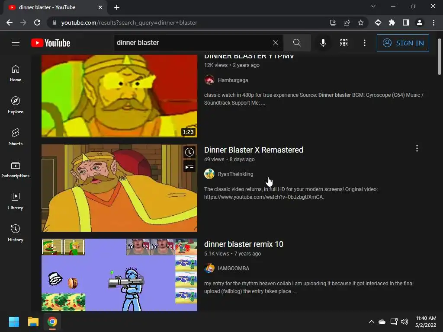
Task: Open options menu for Dinner Blaster X Remastered
Action: tap(417, 149)
